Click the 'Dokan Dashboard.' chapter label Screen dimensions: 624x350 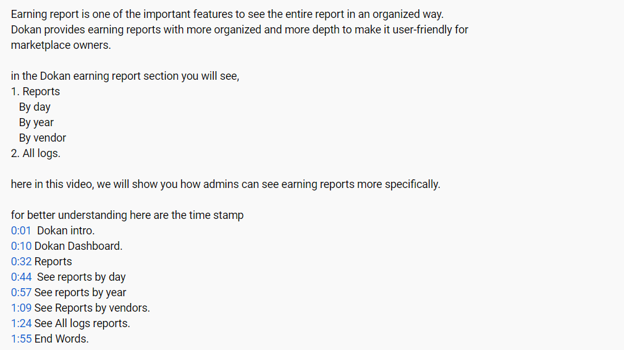[78, 246]
